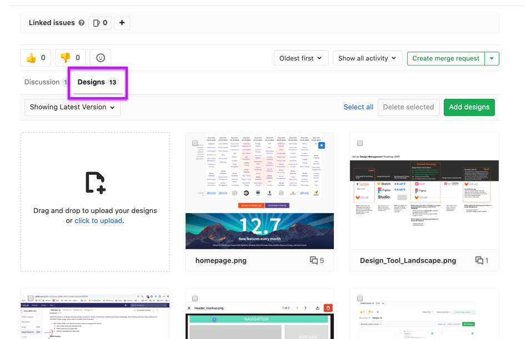Image resolution: width=525 pixels, height=339 pixels.
Task: Click the comment icon on Design_Tool_Landscape.png
Action: coord(478,260)
